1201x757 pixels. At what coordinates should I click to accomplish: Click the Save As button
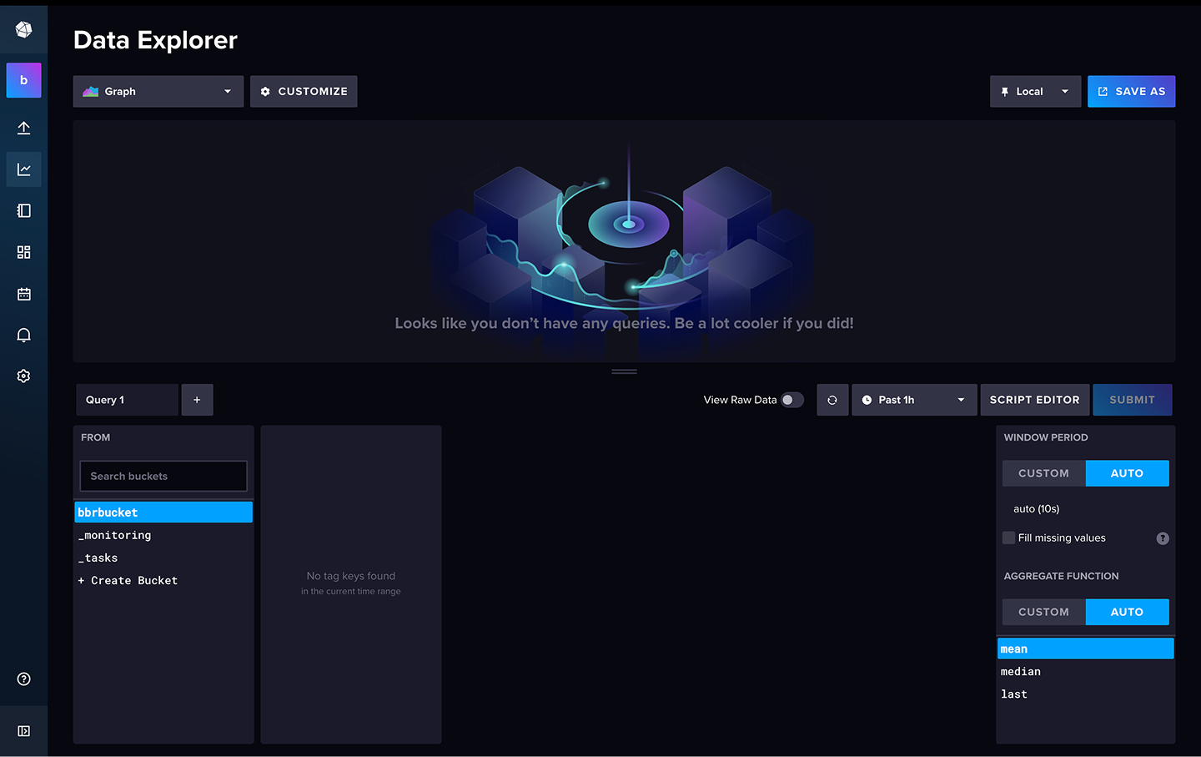[x=1131, y=92]
